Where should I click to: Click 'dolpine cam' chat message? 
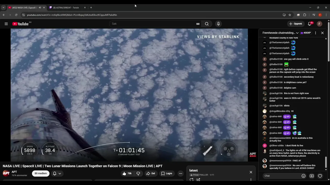pos(290,88)
